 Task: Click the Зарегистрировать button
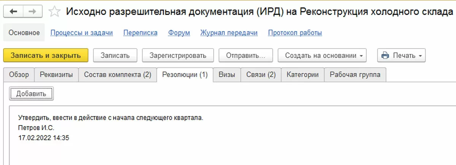coord(178,55)
